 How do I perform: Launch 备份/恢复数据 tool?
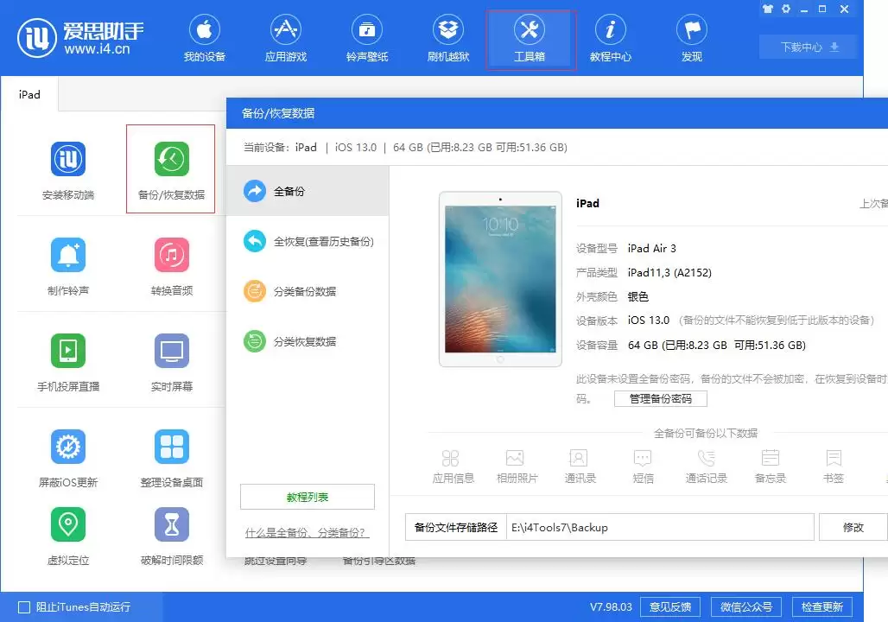click(x=171, y=169)
